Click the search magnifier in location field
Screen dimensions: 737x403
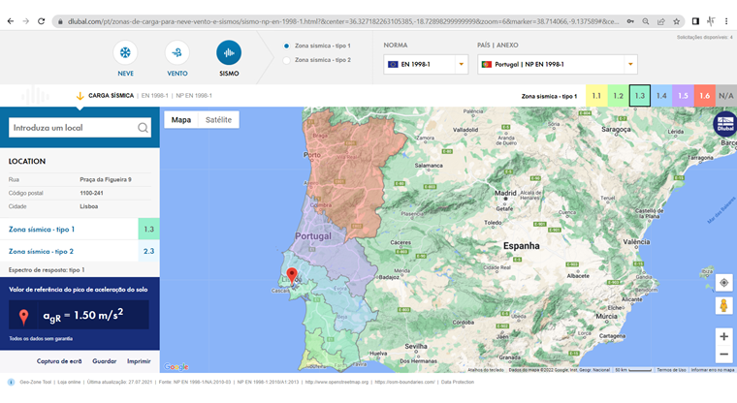(x=143, y=128)
